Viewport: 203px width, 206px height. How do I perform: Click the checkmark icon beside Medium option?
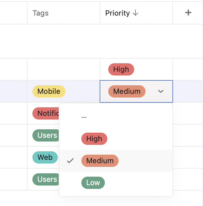(70, 161)
